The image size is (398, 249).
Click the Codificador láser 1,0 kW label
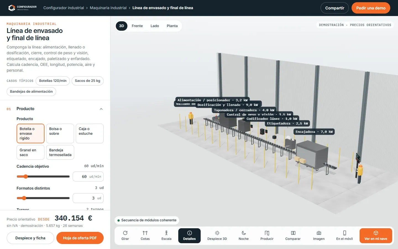tap(272, 119)
